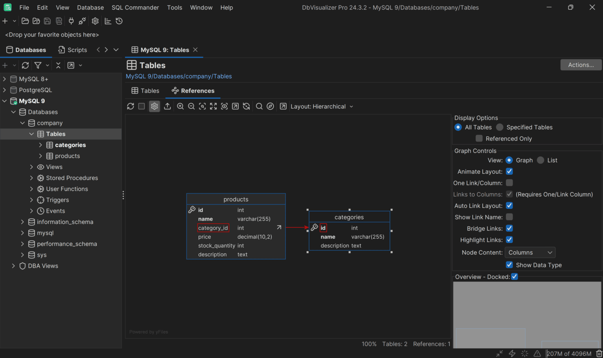Screen dimensions: 603x358
Task: Enable Show Link Name checkbox
Action: (509, 217)
